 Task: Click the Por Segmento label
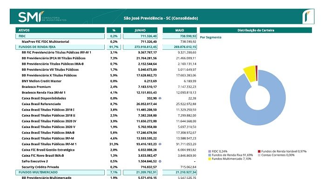click(210, 37)
